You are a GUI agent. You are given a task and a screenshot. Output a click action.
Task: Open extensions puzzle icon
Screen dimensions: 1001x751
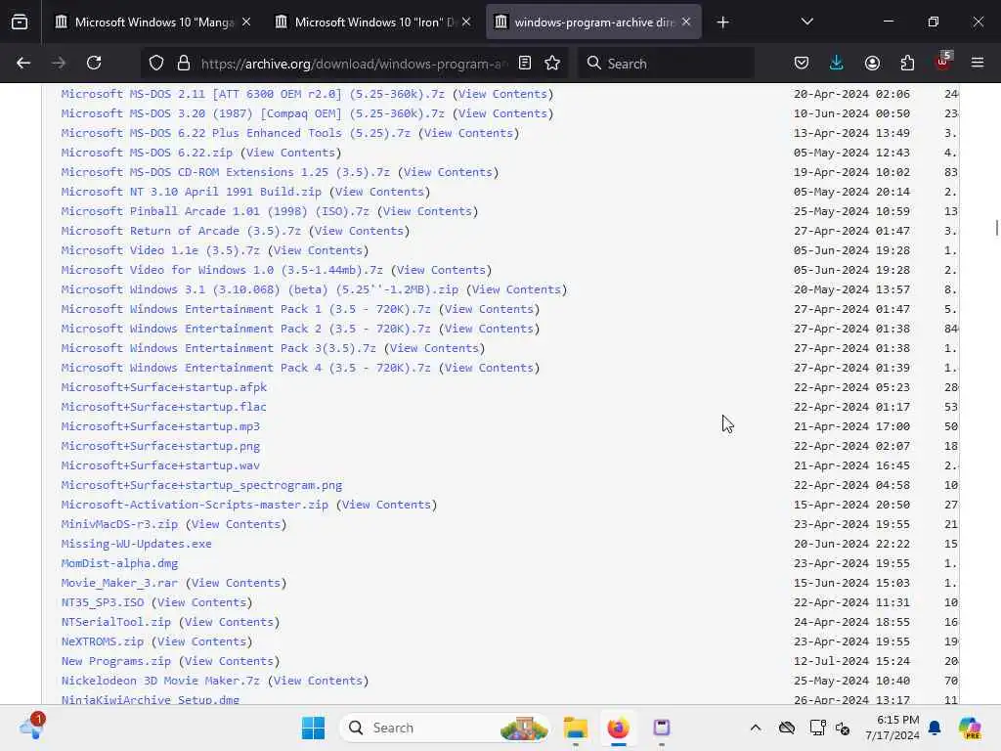coord(907,64)
